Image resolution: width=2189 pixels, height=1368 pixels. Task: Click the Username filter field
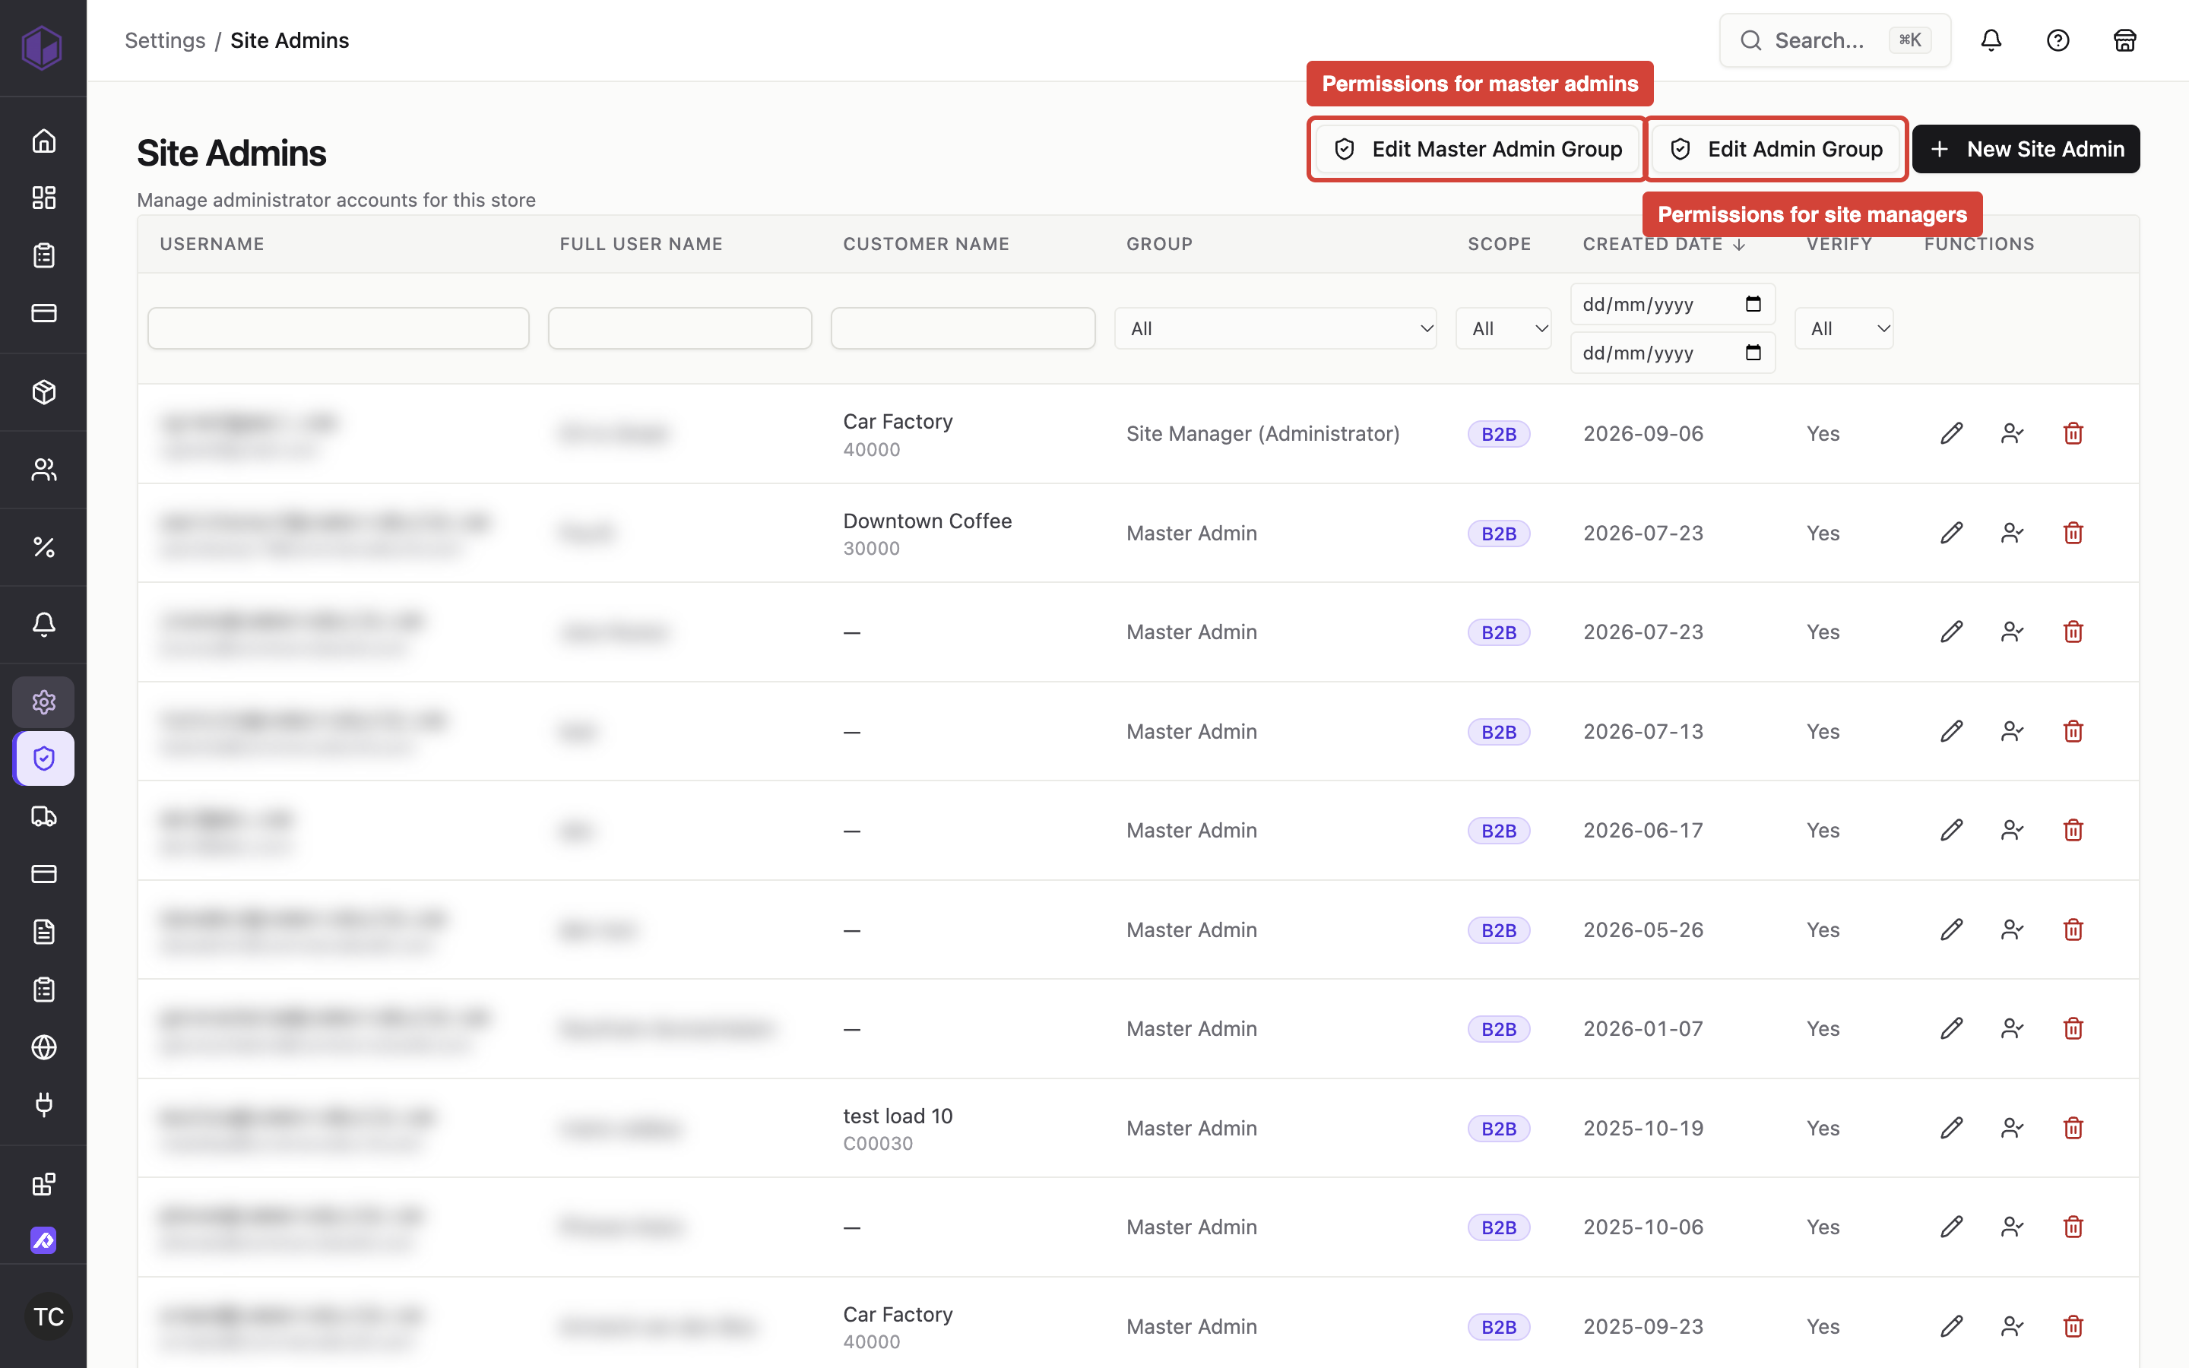pyautogui.click(x=338, y=328)
